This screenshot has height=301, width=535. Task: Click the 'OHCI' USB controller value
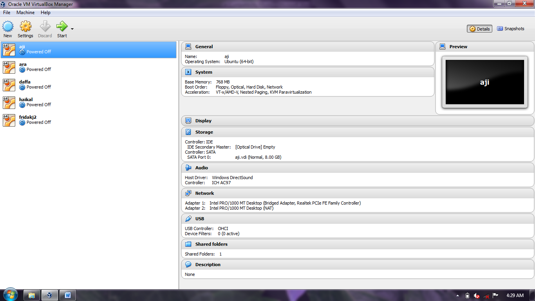click(x=223, y=228)
